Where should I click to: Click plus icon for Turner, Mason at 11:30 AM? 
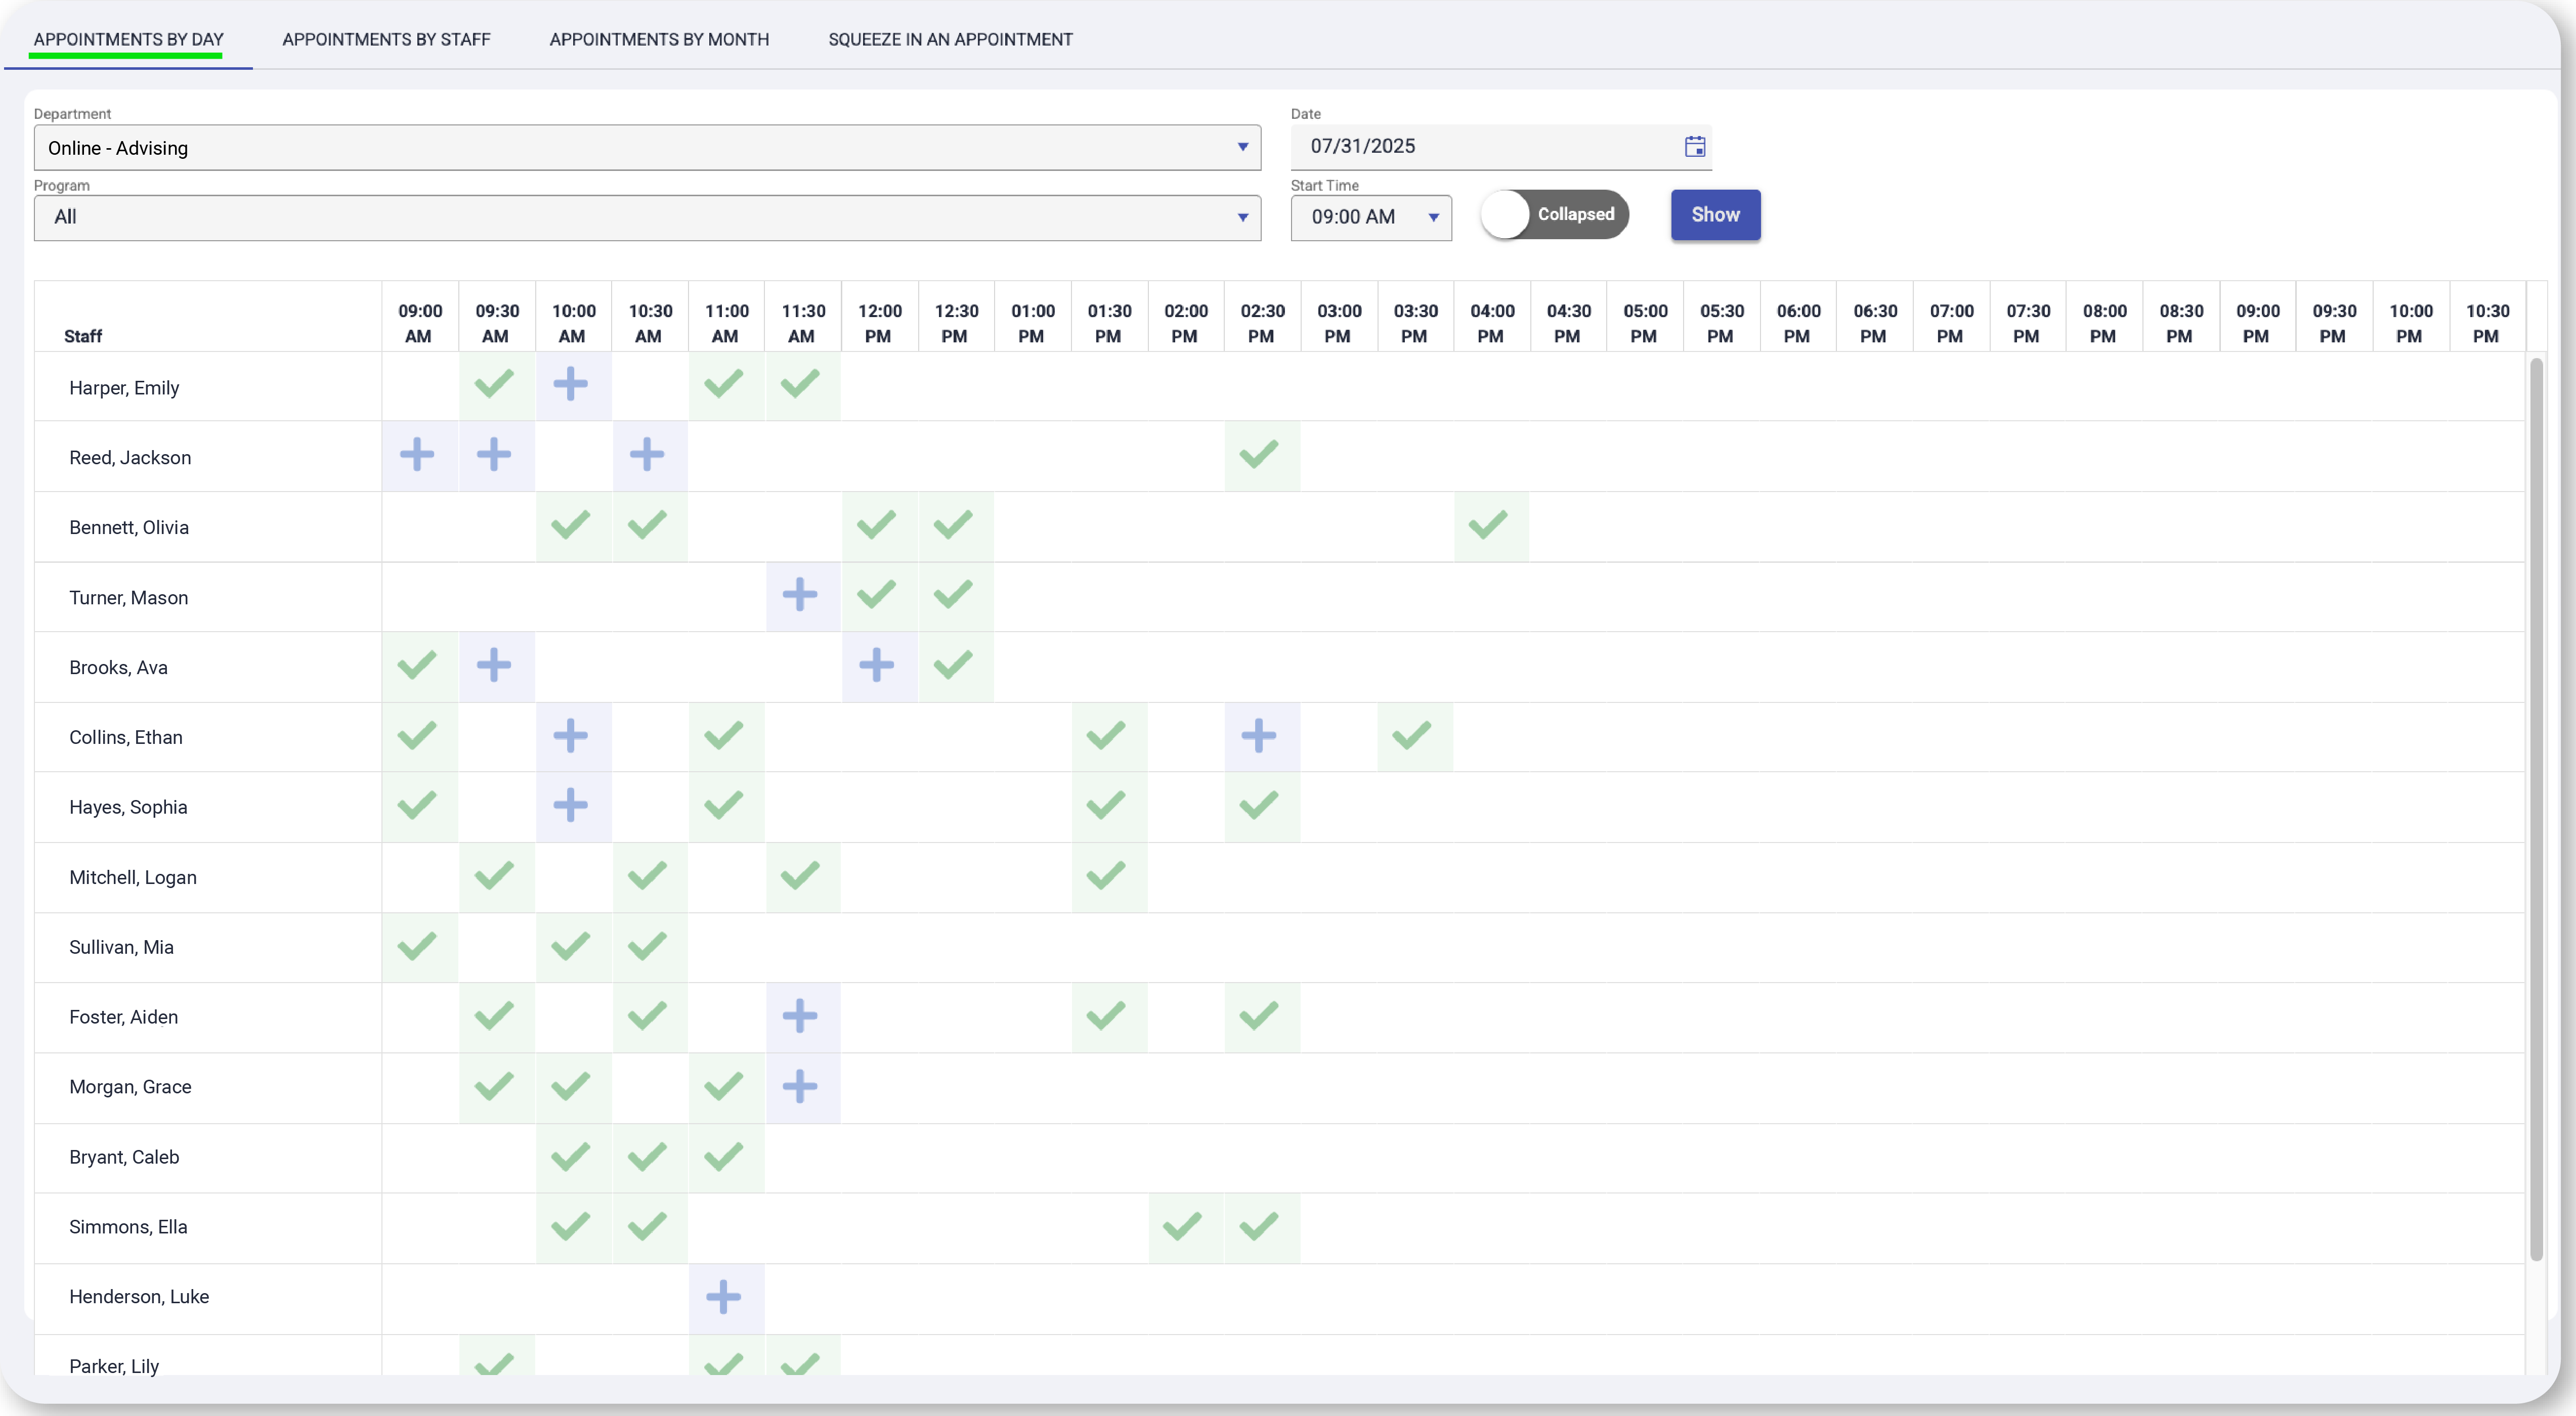800,595
